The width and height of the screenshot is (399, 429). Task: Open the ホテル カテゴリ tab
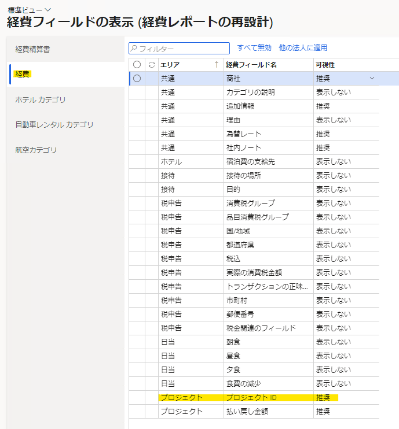(65, 99)
